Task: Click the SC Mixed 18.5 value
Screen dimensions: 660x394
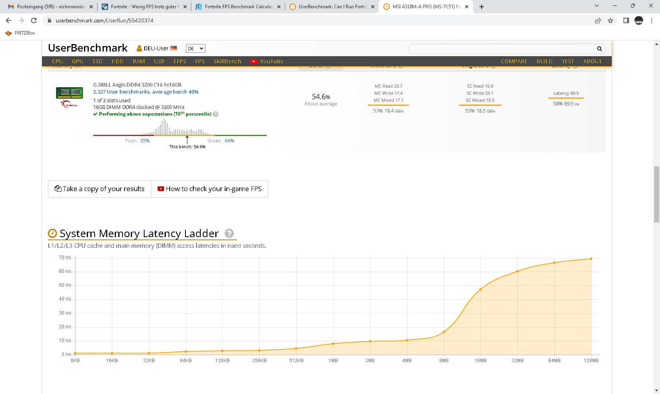Action: (480, 100)
